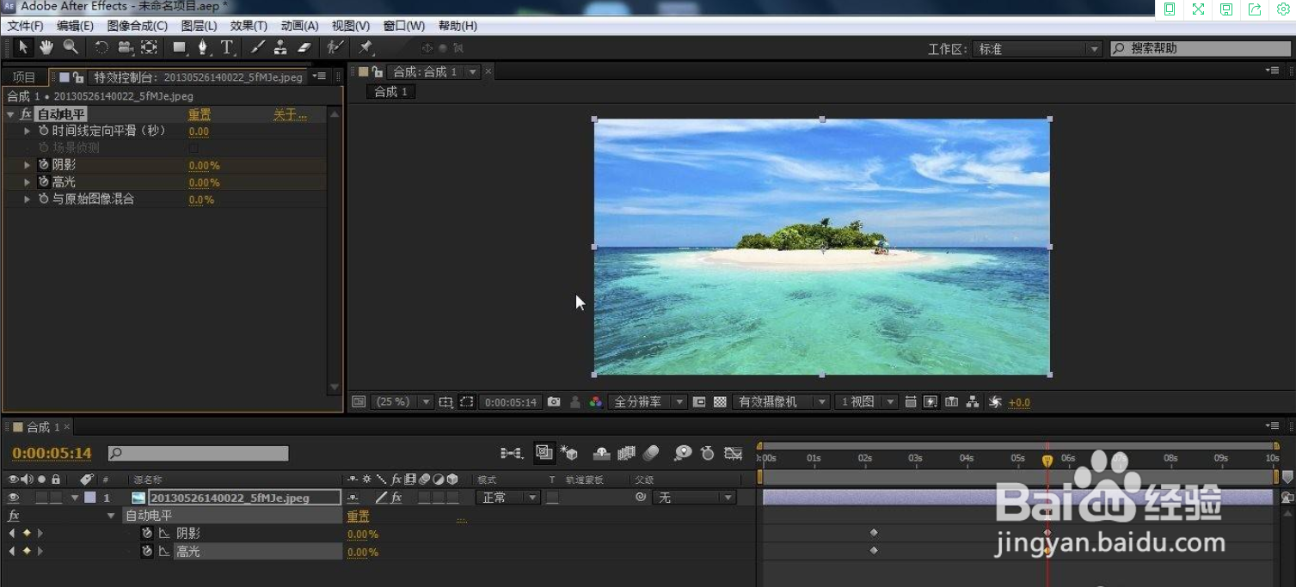Viewport: 1296px width, 587px height.
Task: Collapse layer 1 twirl arrow in timeline
Action: pos(75,498)
